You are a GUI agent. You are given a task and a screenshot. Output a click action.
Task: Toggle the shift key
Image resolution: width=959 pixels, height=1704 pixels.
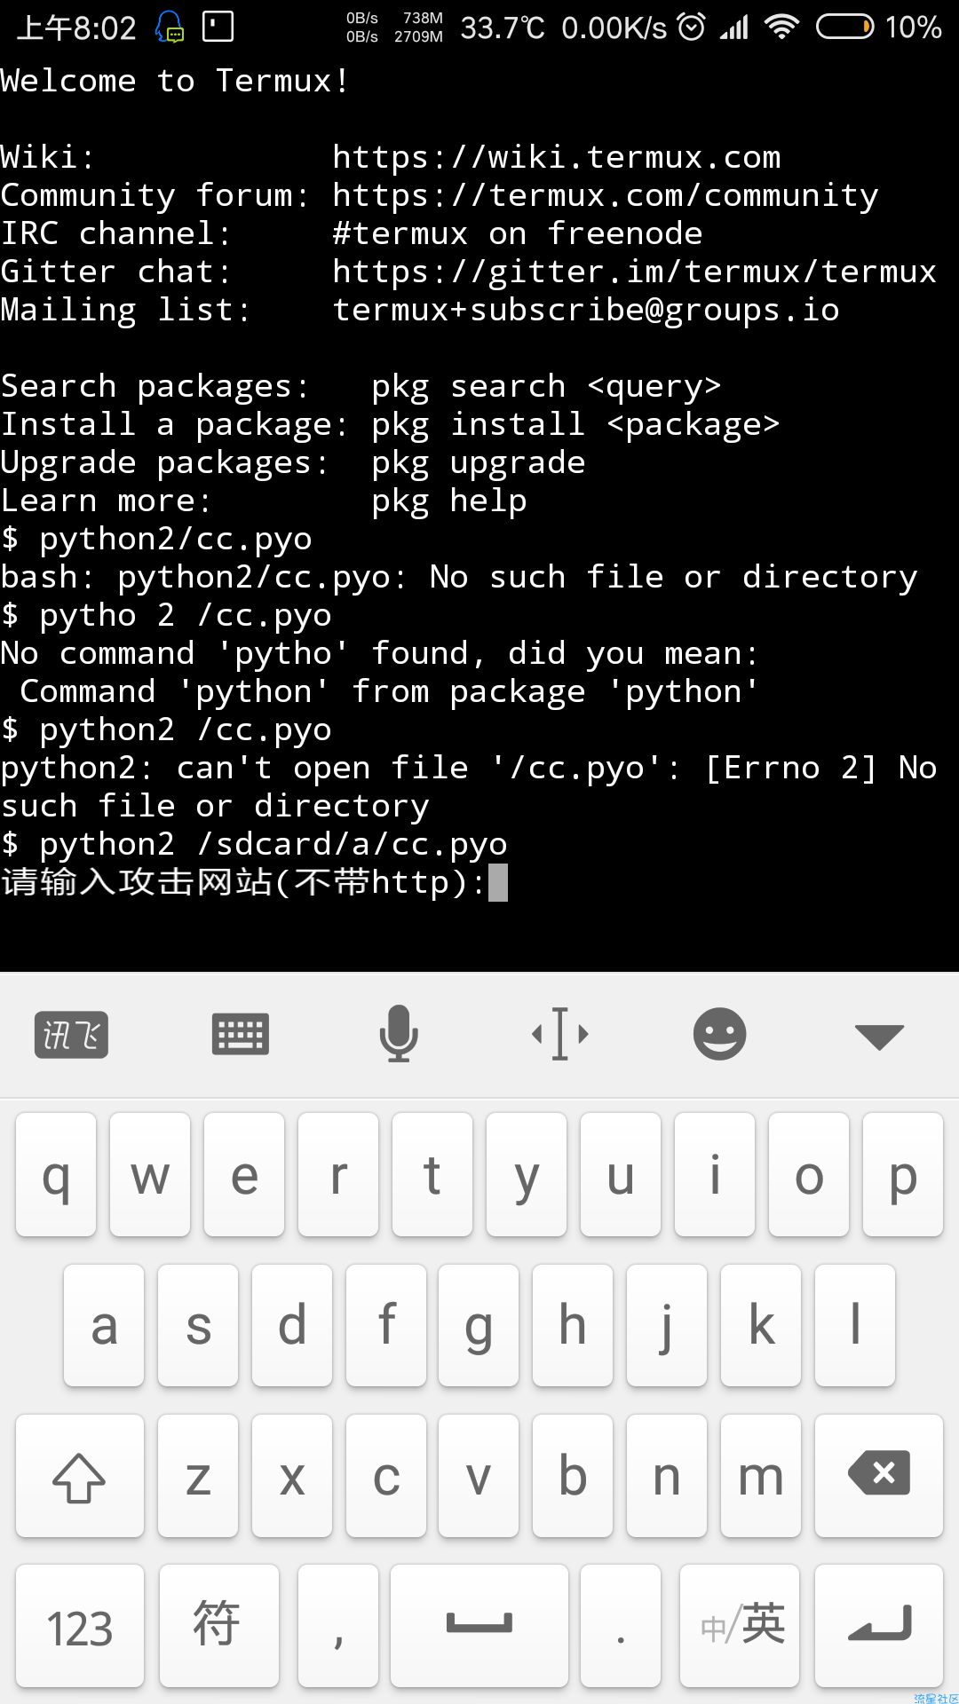pyautogui.click(x=80, y=1476)
